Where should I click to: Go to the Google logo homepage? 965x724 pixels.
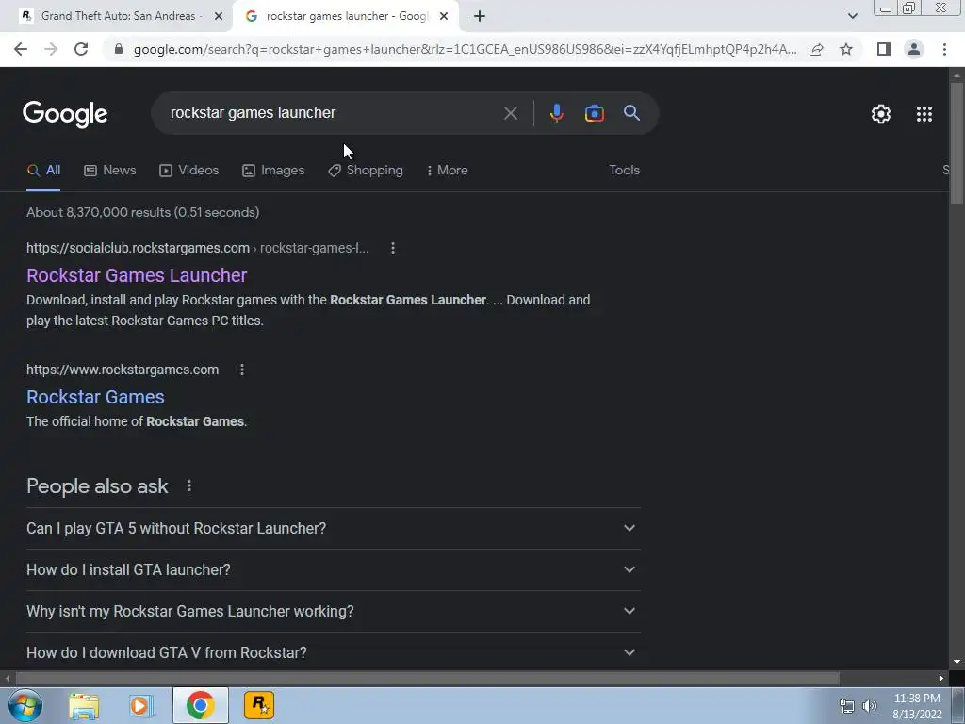point(65,114)
